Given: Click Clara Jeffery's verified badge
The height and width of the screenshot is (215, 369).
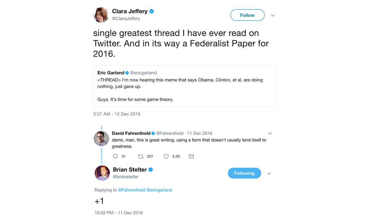Looking at the screenshot, I should click(x=152, y=11).
